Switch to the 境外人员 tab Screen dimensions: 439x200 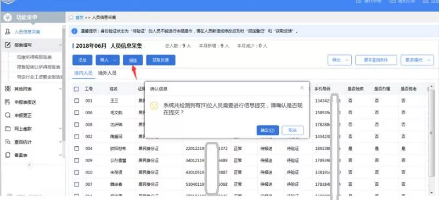click(107, 73)
